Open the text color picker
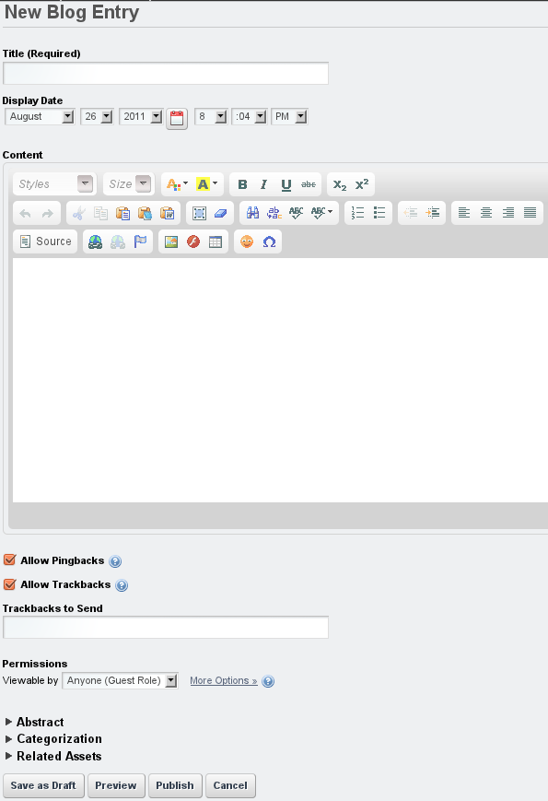This screenshot has width=548, height=801. pos(177,184)
